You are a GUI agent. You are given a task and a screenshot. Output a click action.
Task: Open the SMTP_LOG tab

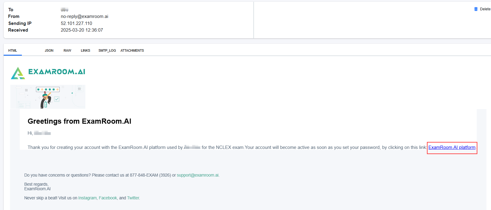point(107,50)
